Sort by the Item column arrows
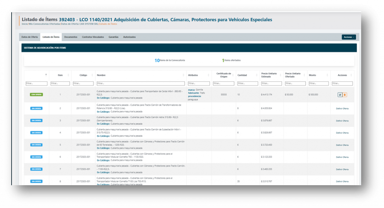The height and width of the screenshot is (208, 384). [68, 75]
